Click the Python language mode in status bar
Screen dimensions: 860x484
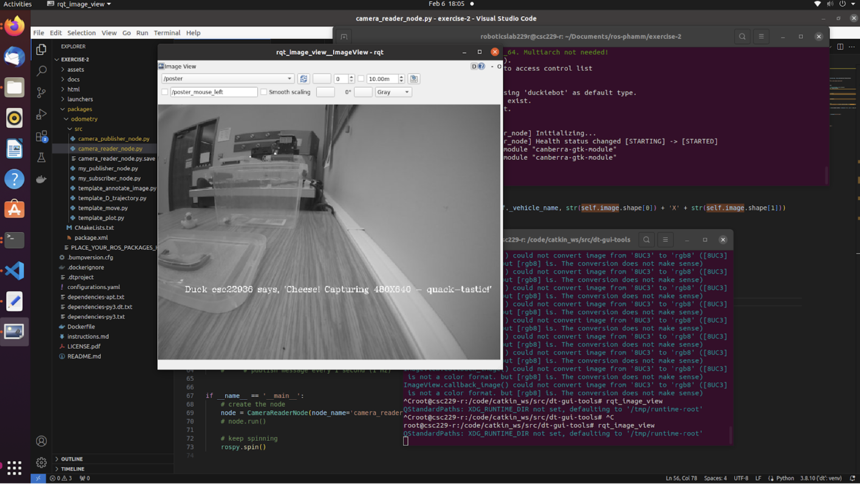pos(785,478)
